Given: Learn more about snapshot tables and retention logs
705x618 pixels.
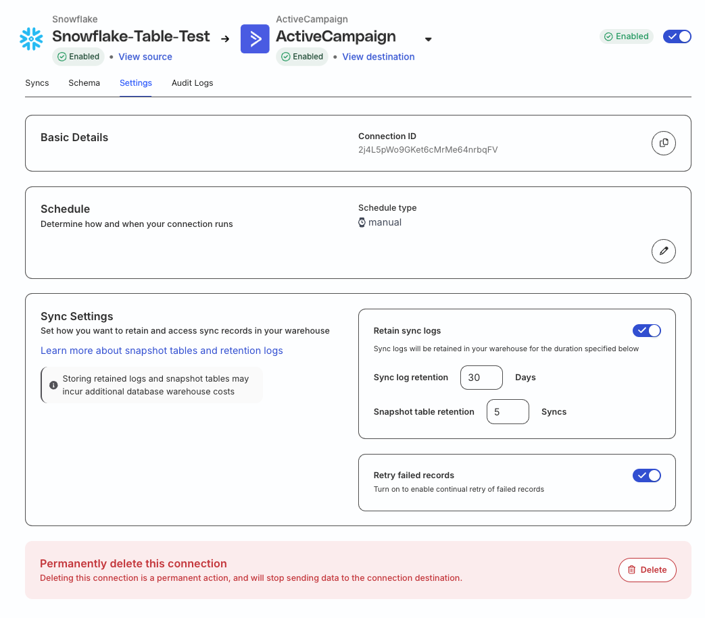Looking at the screenshot, I should coord(162,351).
